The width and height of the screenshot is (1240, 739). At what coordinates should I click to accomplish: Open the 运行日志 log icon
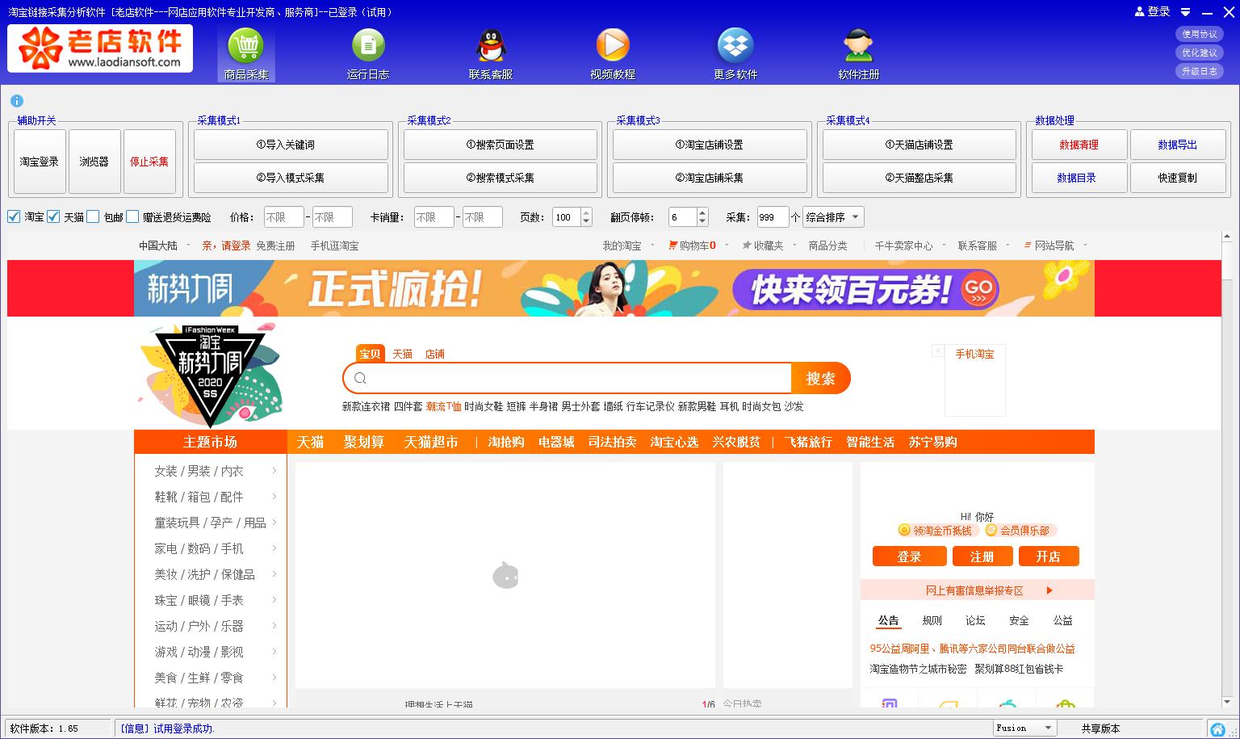tap(368, 46)
